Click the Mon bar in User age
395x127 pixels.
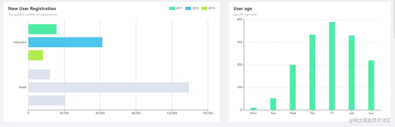click(x=253, y=109)
